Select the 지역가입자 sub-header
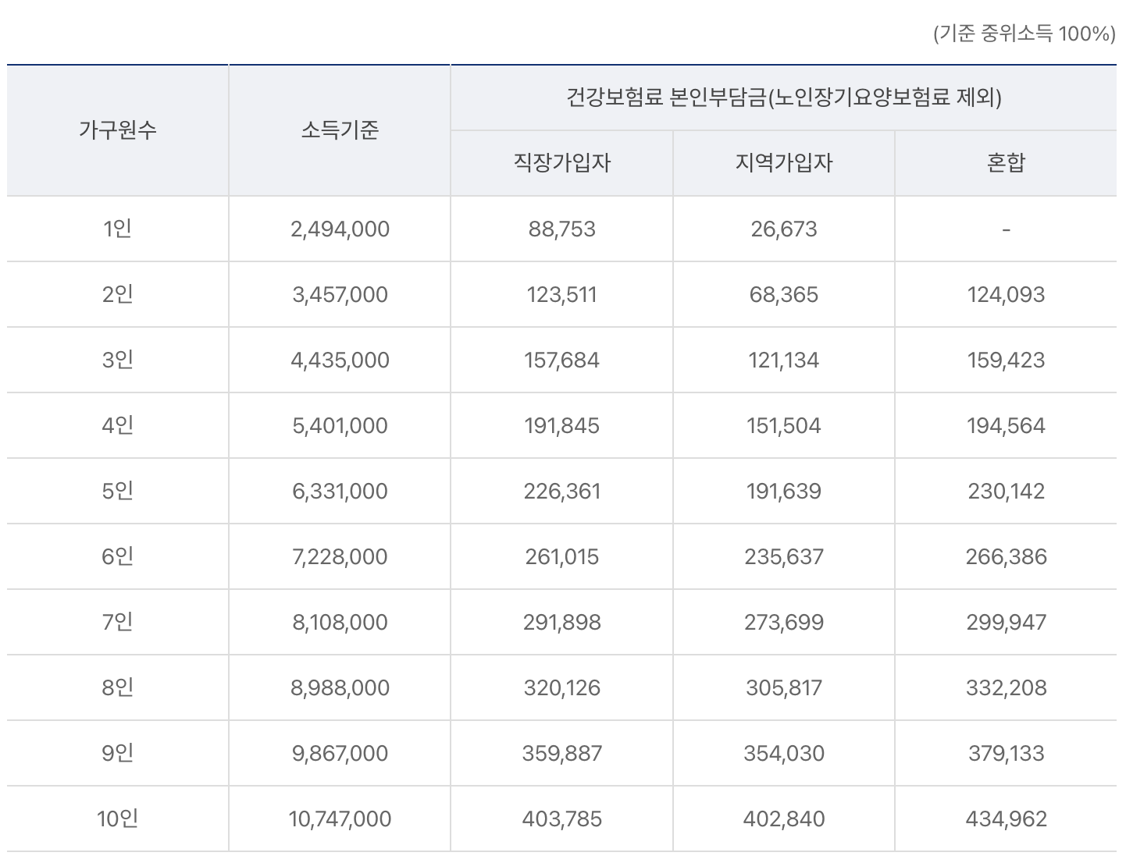 pyautogui.click(x=783, y=162)
